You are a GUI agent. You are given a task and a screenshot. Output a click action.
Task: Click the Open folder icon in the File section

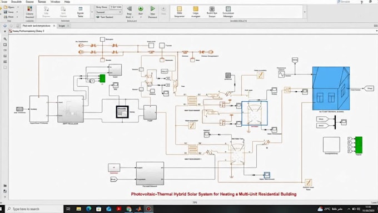click(x=6, y=7)
